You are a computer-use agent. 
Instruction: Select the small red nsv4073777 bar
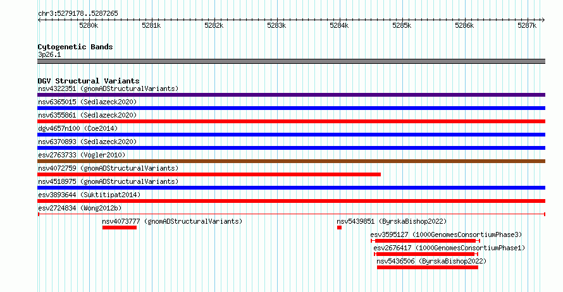[119, 228]
